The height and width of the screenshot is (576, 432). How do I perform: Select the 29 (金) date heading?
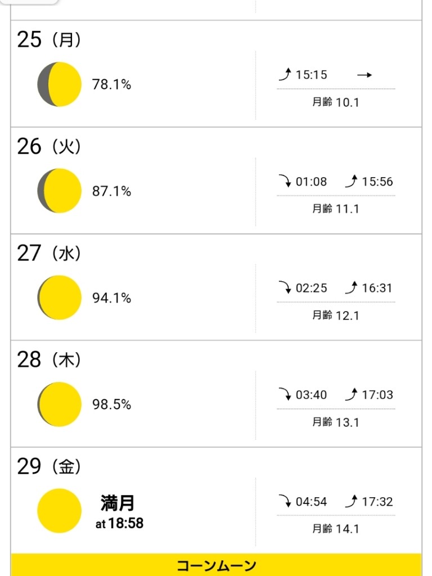pyautogui.click(x=48, y=466)
